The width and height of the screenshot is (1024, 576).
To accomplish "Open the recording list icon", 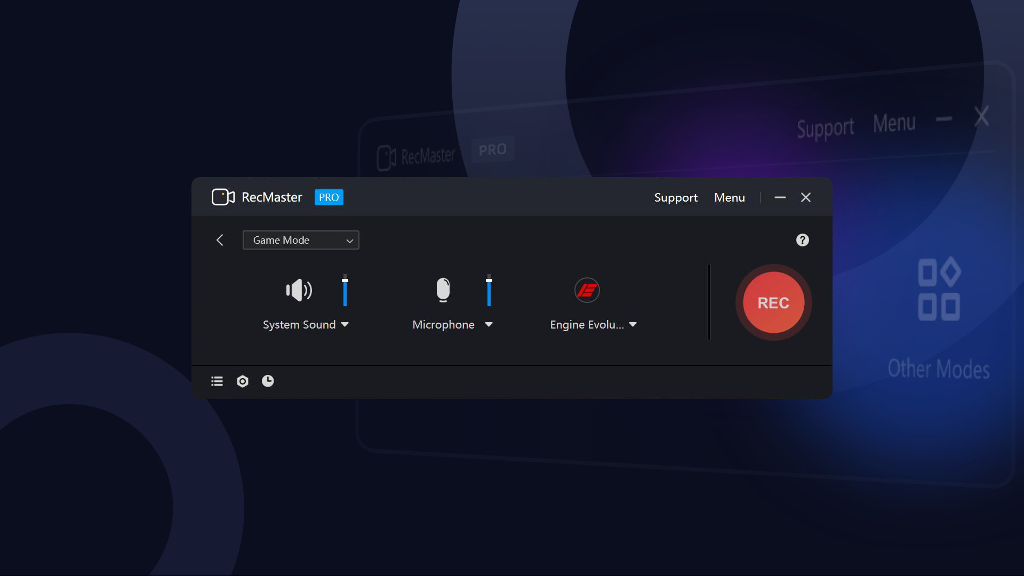I will click(x=217, y=381).
